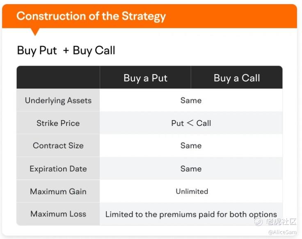Viewport: 302px width, 239px height.
Task: Select the Maximum Loss row label
Action: [x=58, y=214]
